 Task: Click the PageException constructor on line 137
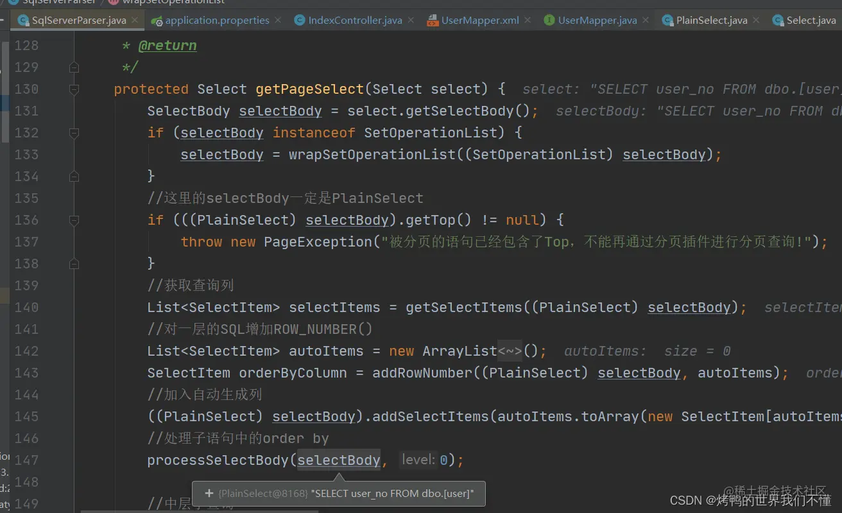(318, 242)
